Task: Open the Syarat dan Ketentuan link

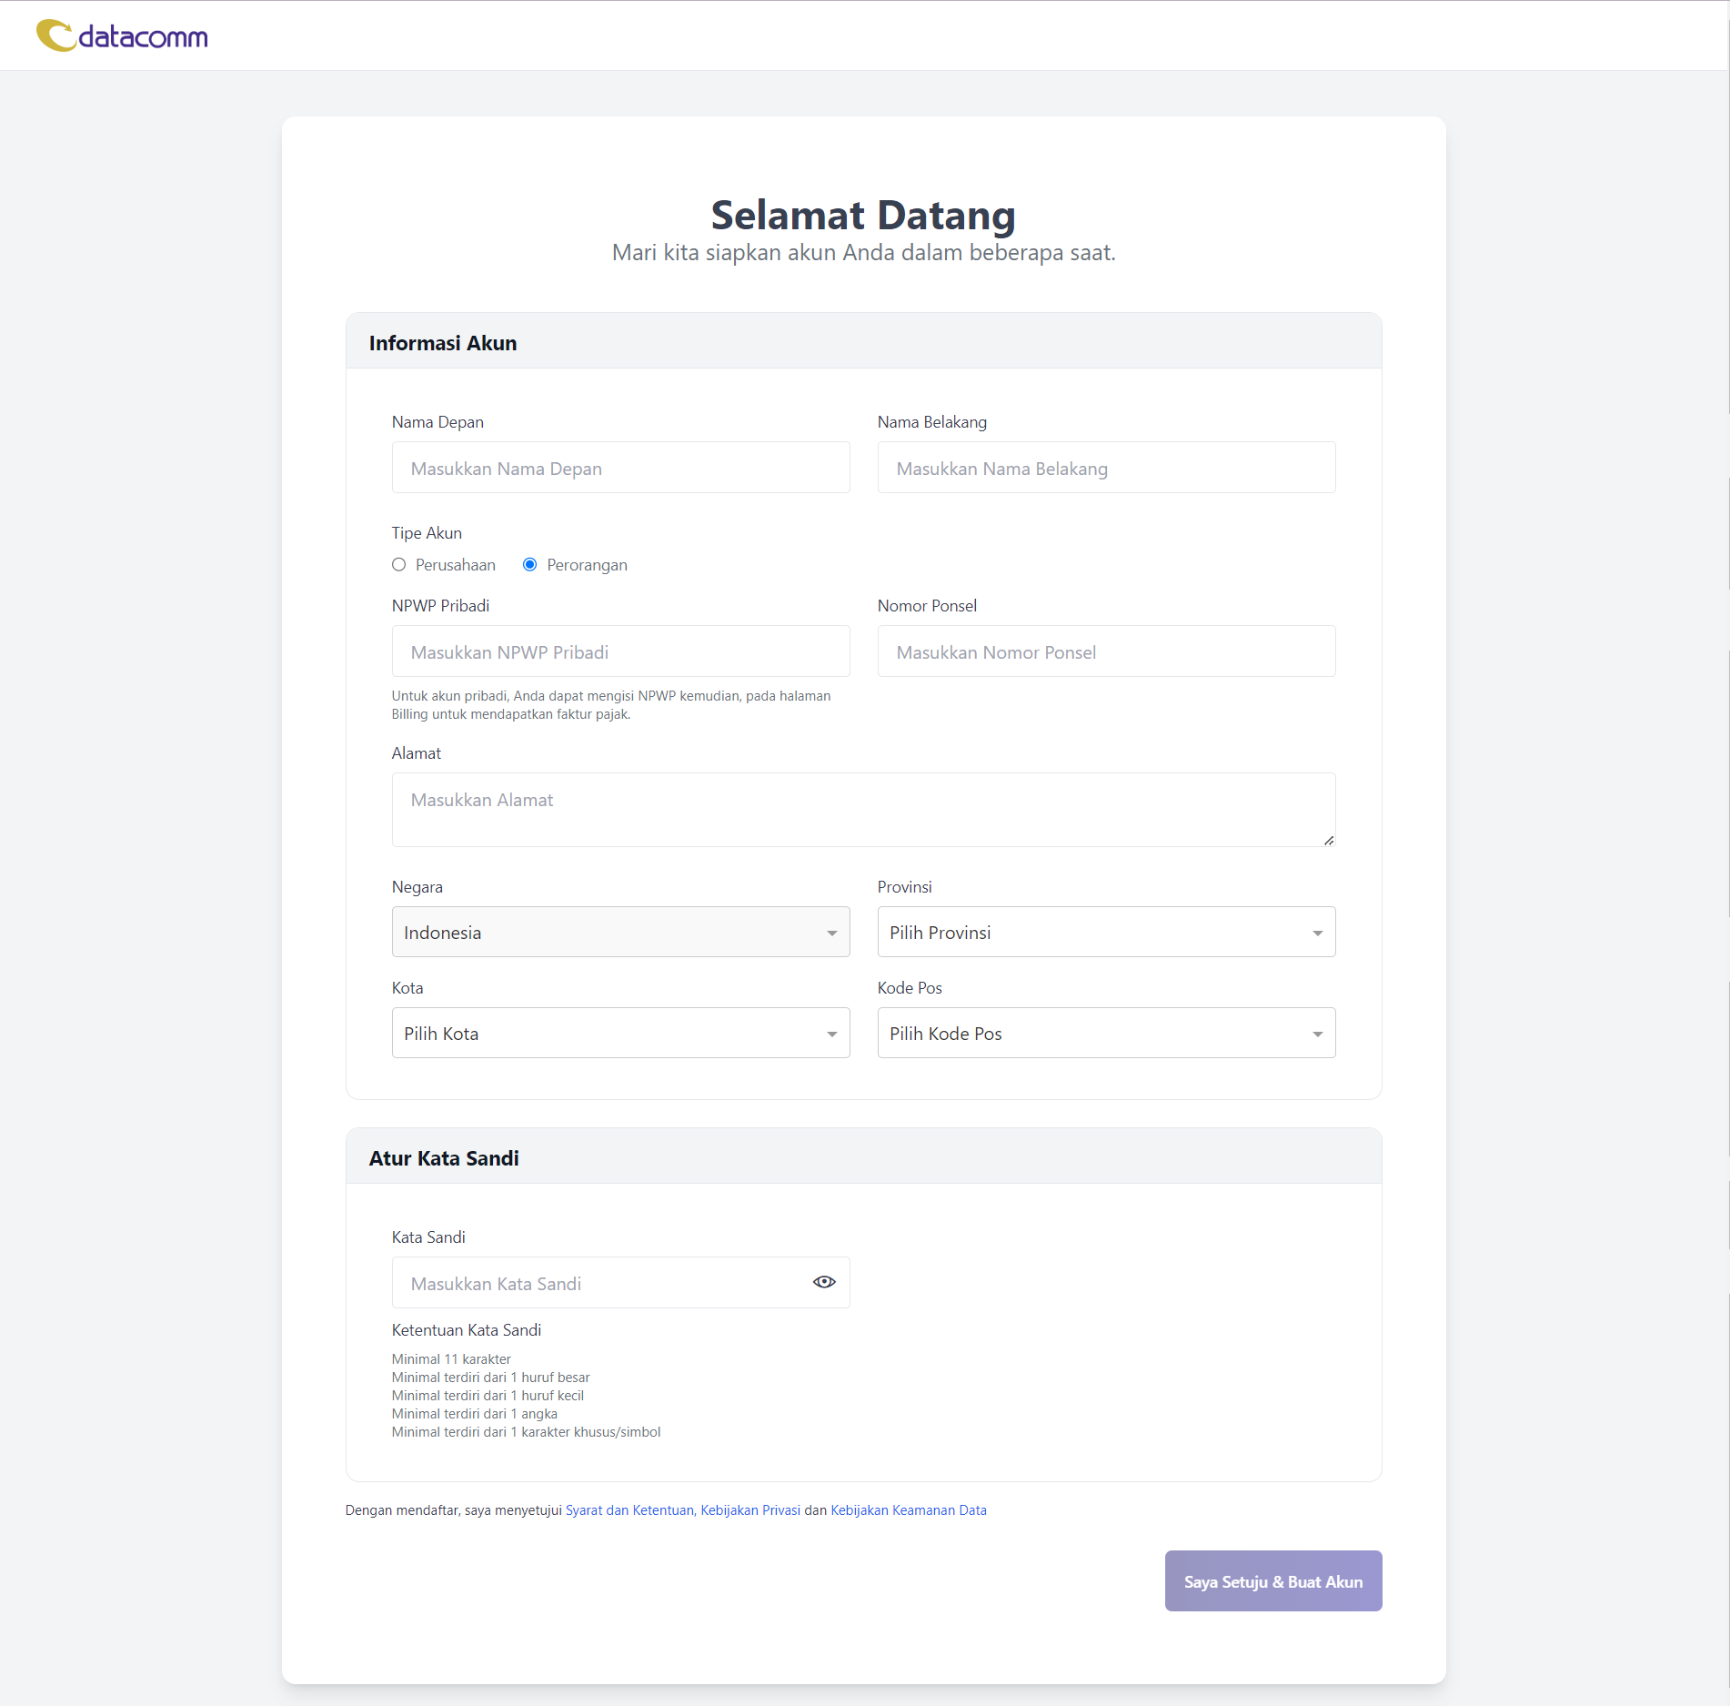Action: click(629, 1510)
